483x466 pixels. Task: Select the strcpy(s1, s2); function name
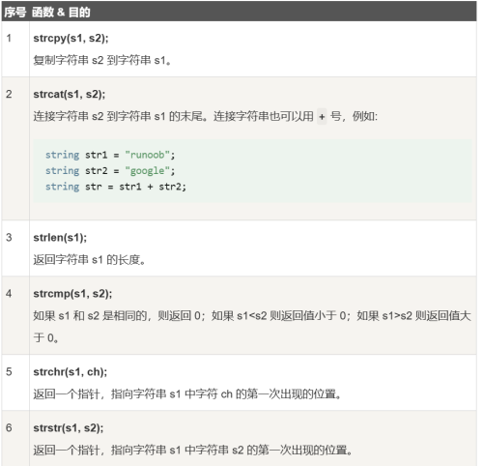pyautogui.click(x=71, y=38)
